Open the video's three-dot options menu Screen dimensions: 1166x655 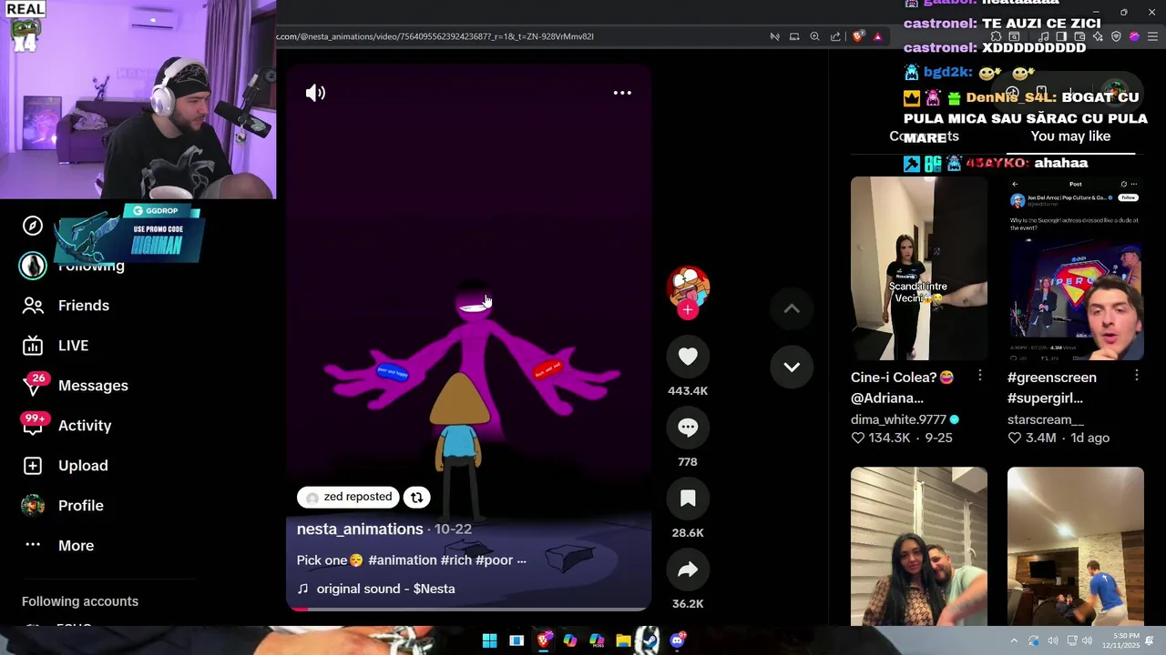pos(622,93)
